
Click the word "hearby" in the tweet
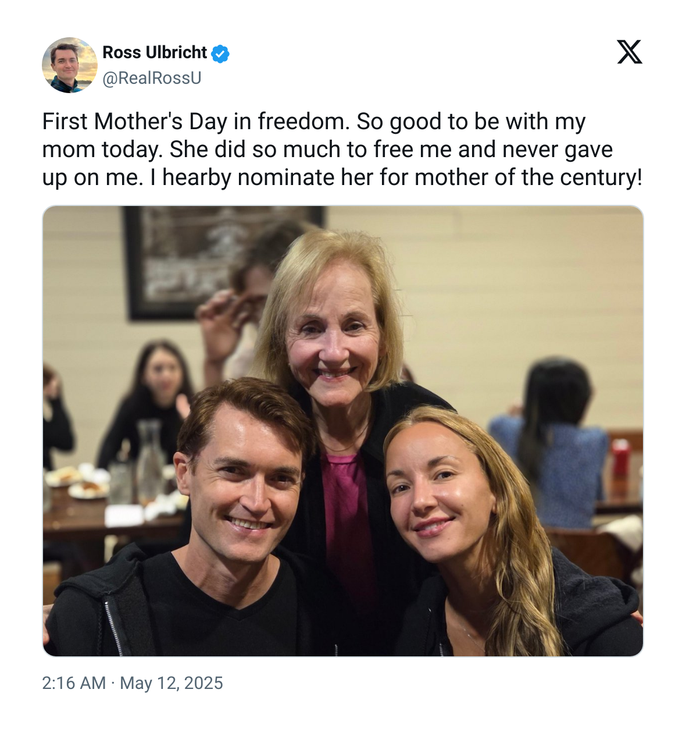[x=197, y=177]
